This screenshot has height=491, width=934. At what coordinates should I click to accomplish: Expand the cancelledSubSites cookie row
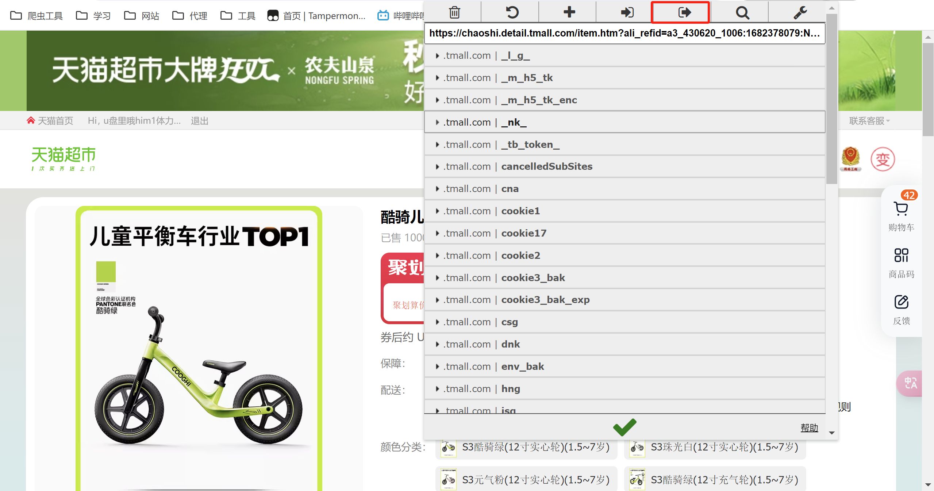pos(624,166)
